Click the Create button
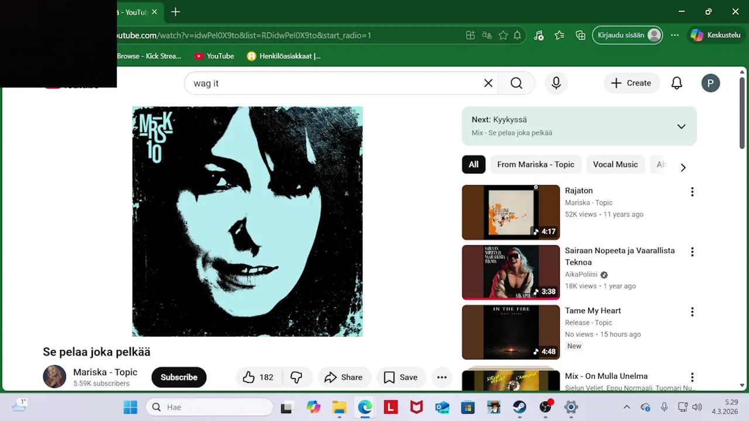Screen dimensions: 749x421 click(631, 83)
